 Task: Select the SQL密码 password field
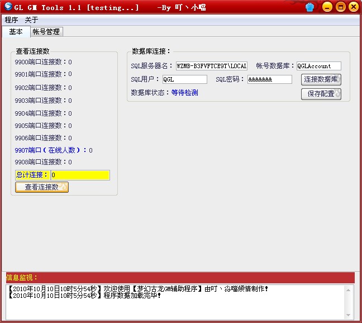[x=269, y=79]
